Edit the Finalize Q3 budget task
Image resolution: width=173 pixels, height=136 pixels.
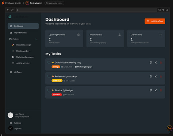[156, 91]
